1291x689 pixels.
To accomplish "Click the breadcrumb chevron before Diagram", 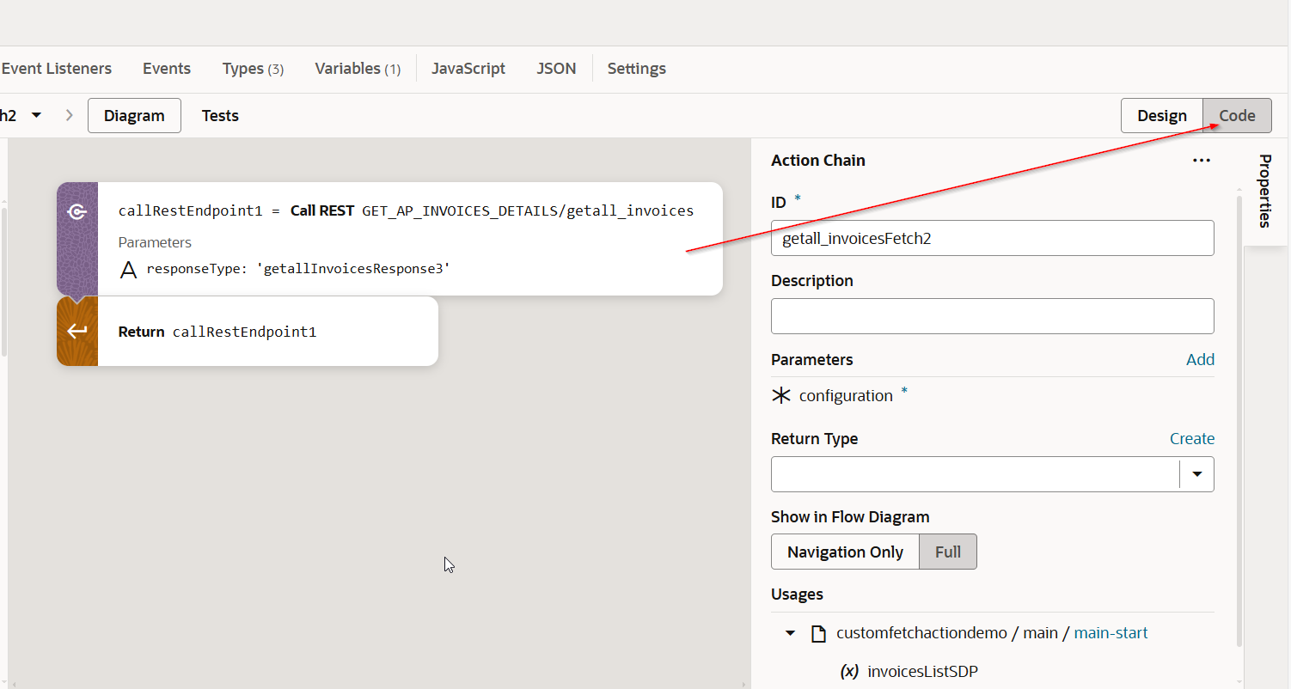I will point(70,115).
